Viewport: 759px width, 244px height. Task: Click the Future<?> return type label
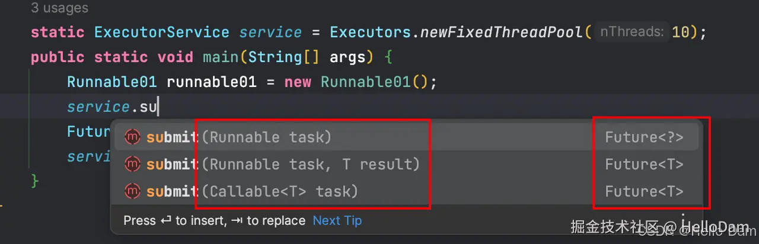(x=643, y=137)
